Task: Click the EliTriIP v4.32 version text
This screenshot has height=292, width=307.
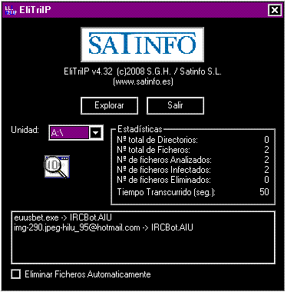Action: [x=88, y=71]
